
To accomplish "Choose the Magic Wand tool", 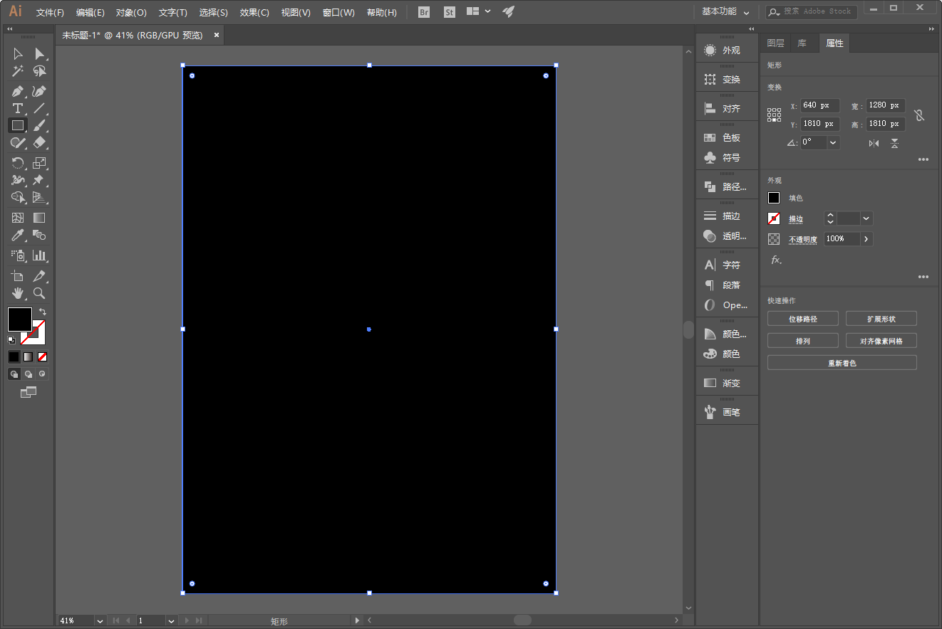I will coord(18,71).
